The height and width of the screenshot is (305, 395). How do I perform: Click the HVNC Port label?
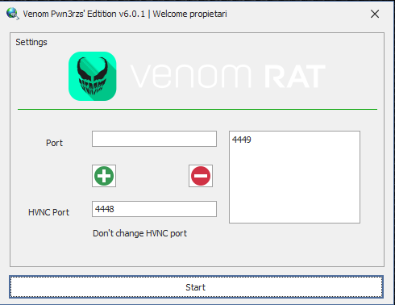48,212
